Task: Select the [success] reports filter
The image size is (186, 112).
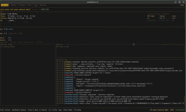Action: coord(165,44)
